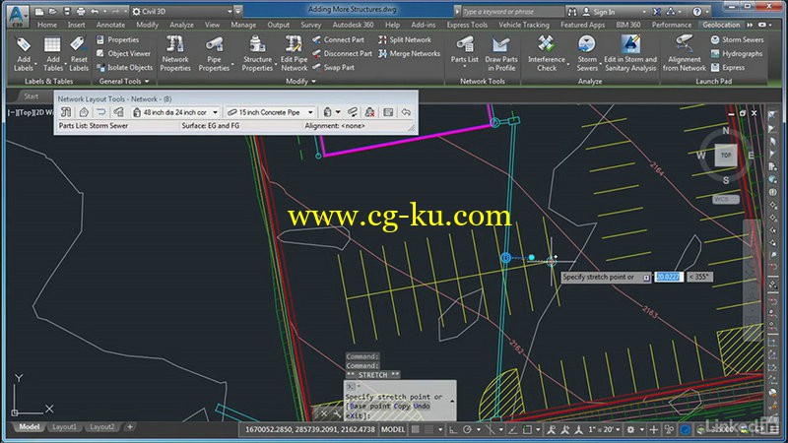The height and width of the screenshot is (443, 788).
Task: Open the Annotate ribbon tab
Action: point(110,25)
